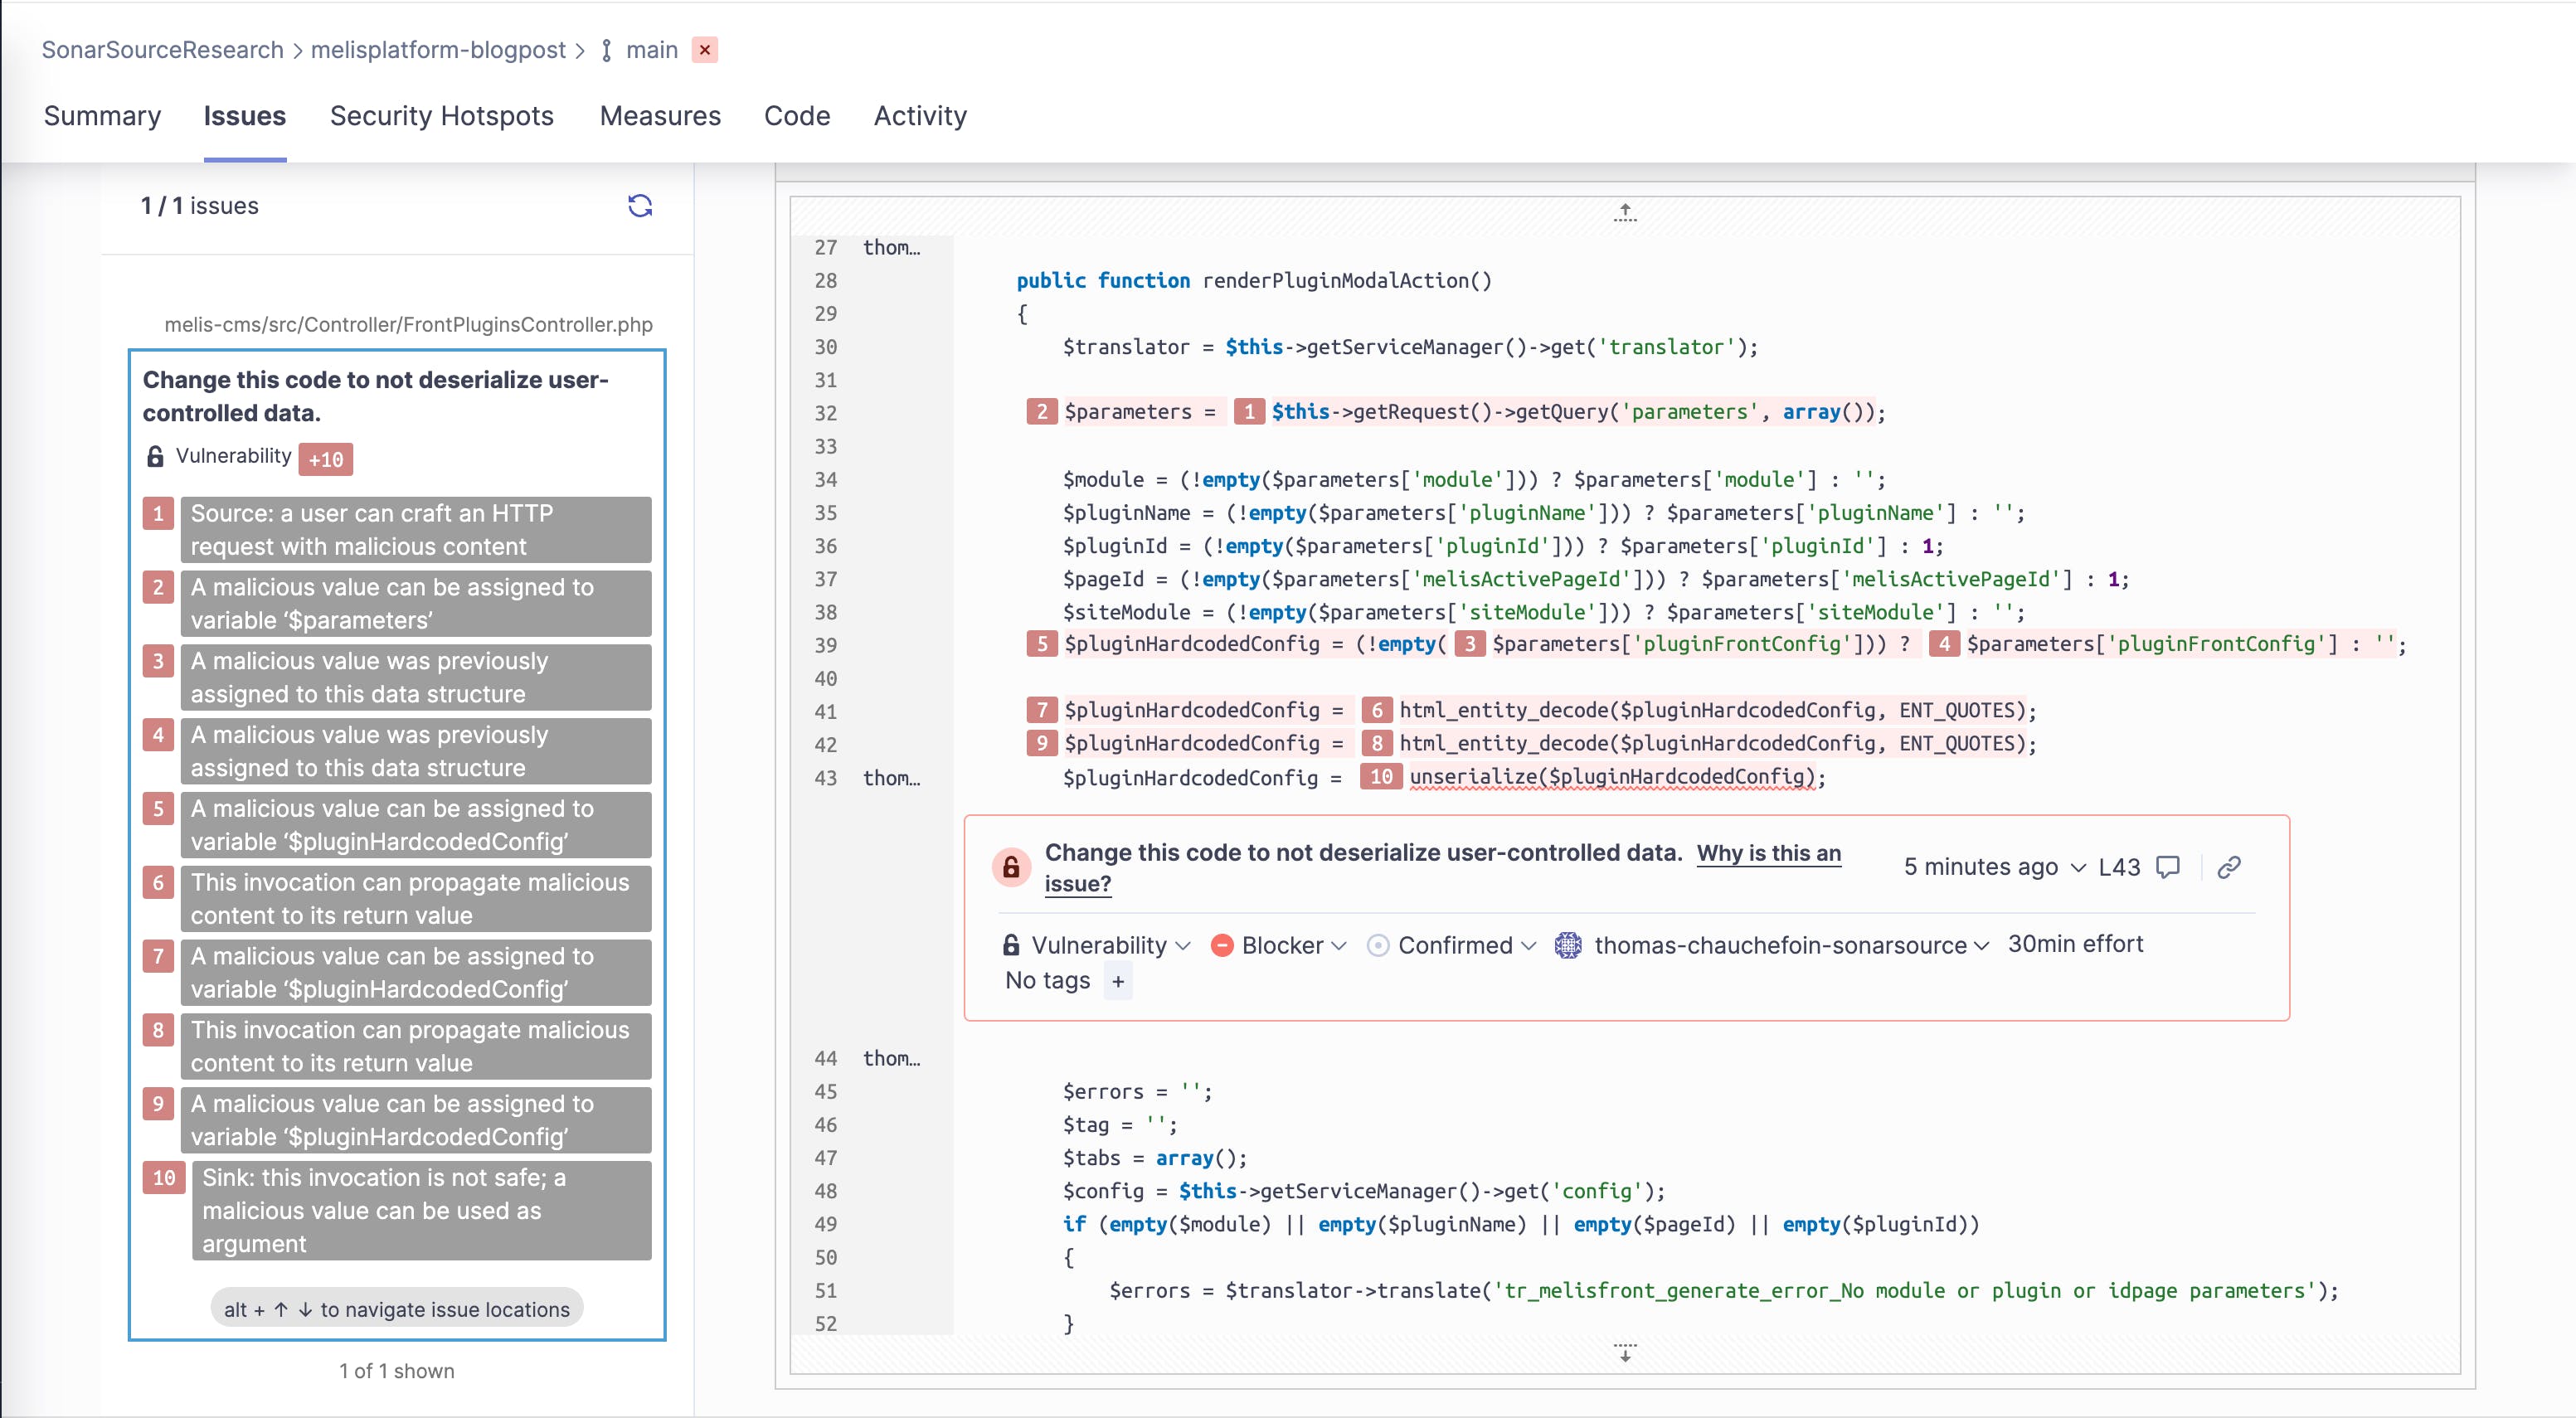
Task: Switch to the Security Hotspots tab
Action: [442, 115]
